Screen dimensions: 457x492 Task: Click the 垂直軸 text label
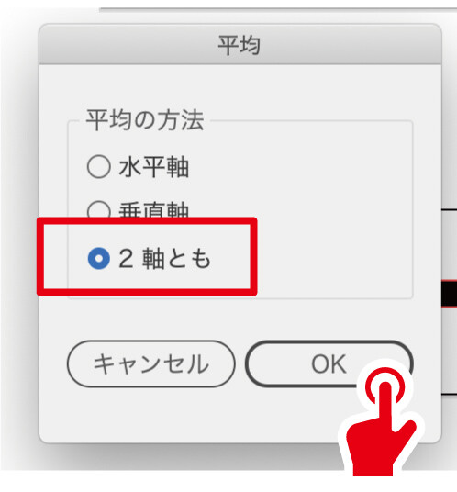click(x=154, y=209)
